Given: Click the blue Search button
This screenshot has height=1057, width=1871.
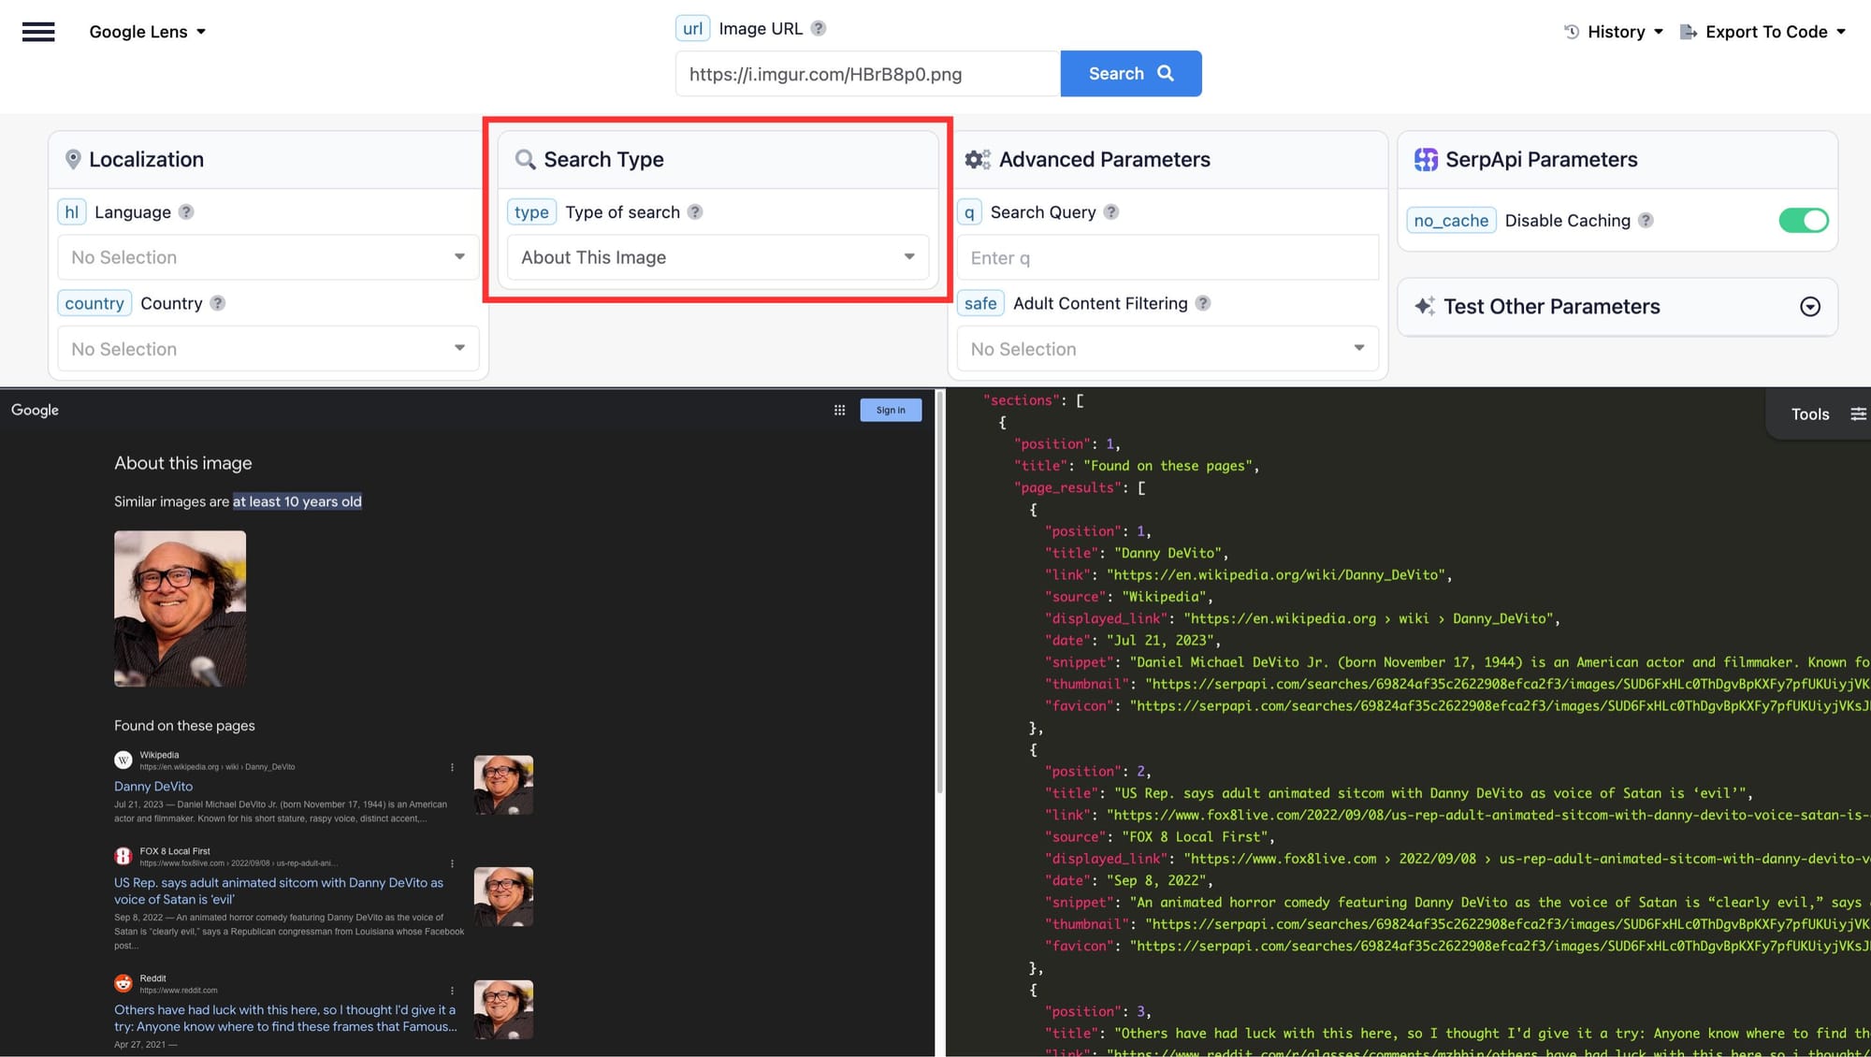Looking at the screenshot, I should (1130, 74).
